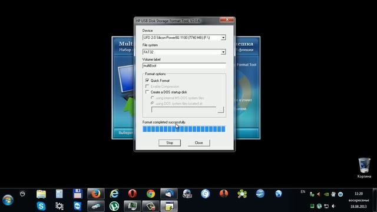Switch to the monitor app taskbar button
Screen dimensions: 377x212
coord(133,206)
